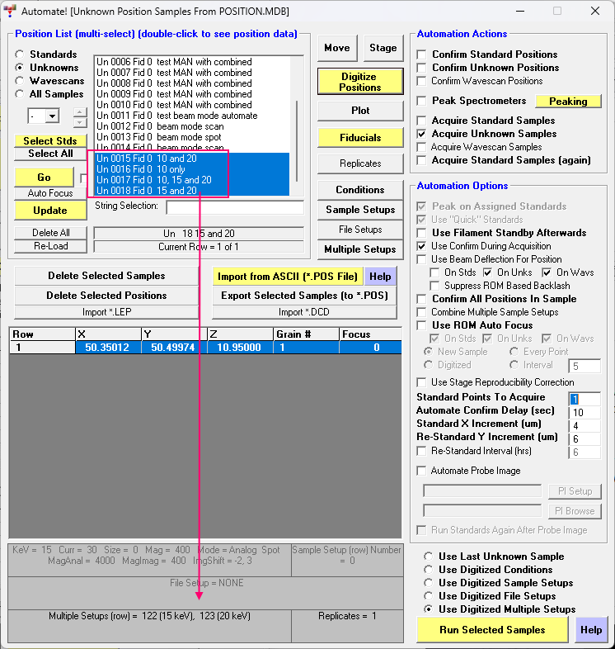The width and height of the screenshot is (615, 649).
Task: Click the Automate Confirm Delay field
Action: [584, 412]
